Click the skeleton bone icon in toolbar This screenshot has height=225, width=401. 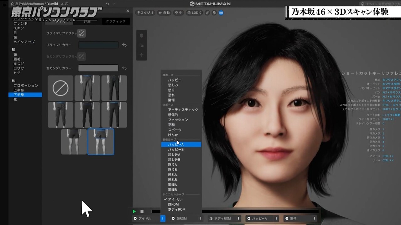pyautogui.click(x=207, y=13)
